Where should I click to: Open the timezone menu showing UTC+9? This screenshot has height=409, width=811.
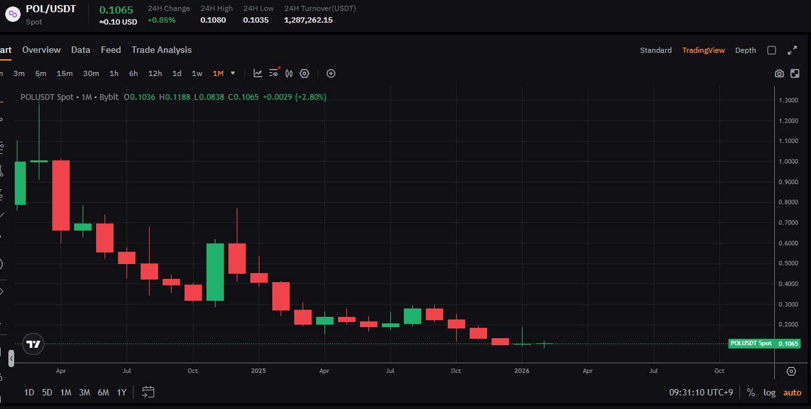click(701, 392)
